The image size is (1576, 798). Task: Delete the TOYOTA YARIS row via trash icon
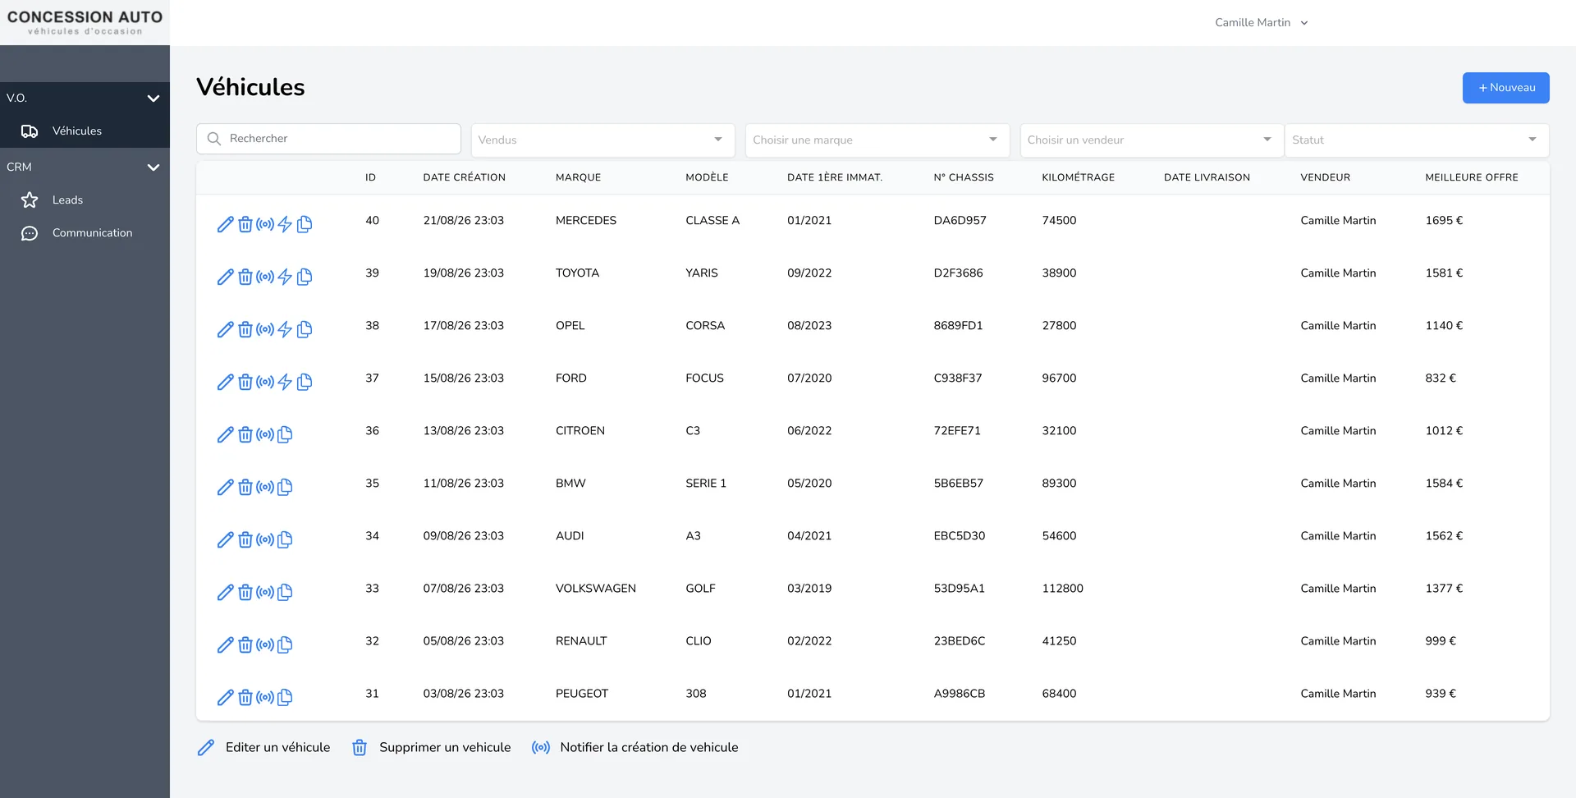[245, 277]
